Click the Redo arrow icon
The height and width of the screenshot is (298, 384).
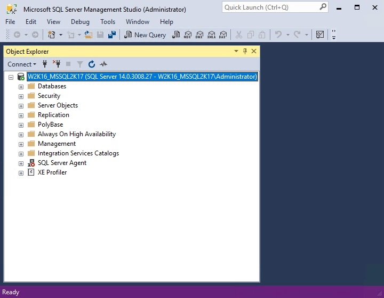point(297,35)
